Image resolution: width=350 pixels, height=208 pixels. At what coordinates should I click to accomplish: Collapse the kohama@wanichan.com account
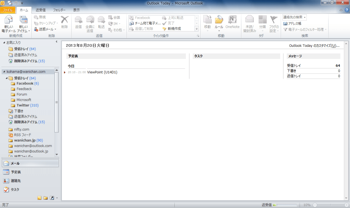tap(4, 72)
